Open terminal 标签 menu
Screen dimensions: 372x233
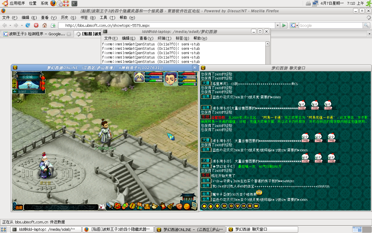click(x=182, y=38)
